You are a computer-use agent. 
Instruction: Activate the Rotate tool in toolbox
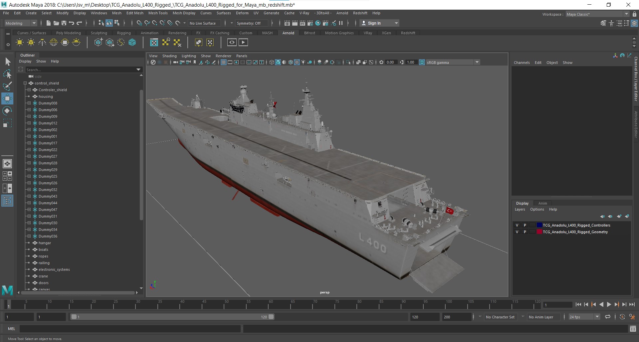coord(7,111)
